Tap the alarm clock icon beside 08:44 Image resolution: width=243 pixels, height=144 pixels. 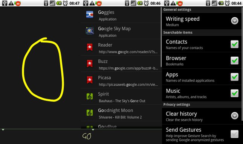coord(227,3)
